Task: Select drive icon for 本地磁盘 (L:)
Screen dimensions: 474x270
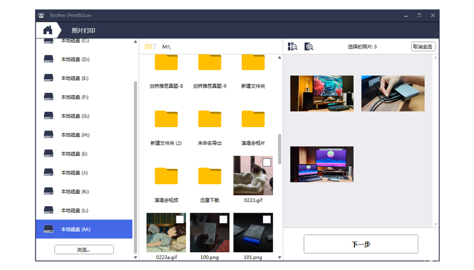Action: click(x=49, y=210)
